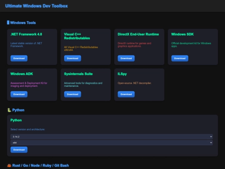The image size is (225, 169).
Task: Click 'All Visual C++ Redistributables x86/x64' text
Action: (81, 48)
